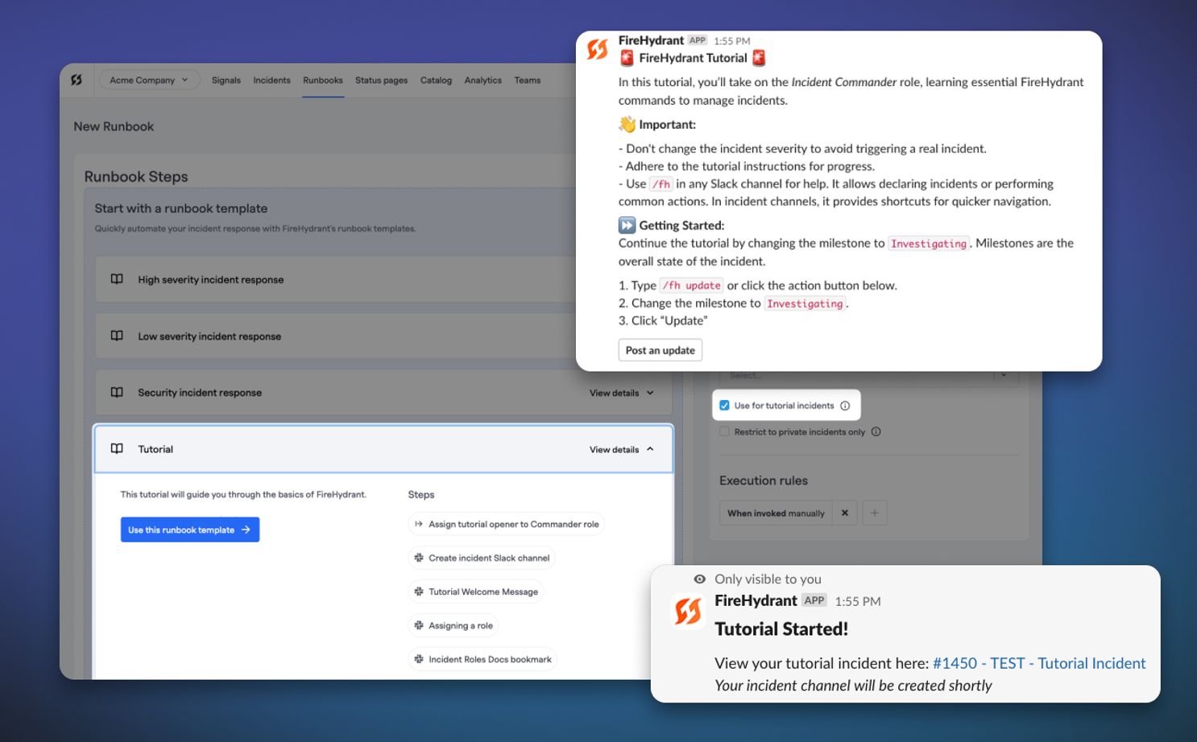Open the Analytics tab

coord(483,80)
